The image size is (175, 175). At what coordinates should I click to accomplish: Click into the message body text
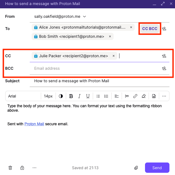84,108
